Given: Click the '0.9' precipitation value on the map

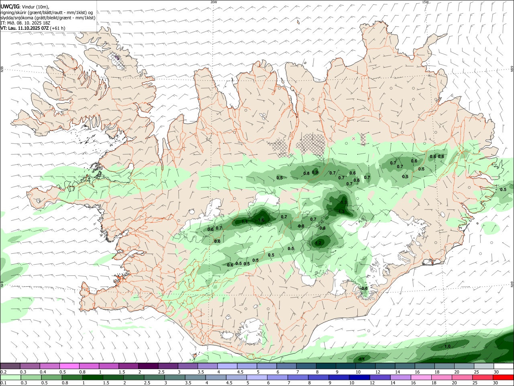Looking at the screenshot, I should (x=315, y=172).
